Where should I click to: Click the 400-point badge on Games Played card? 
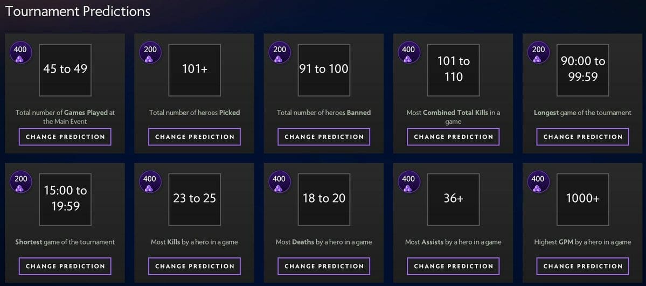point(20,53)
